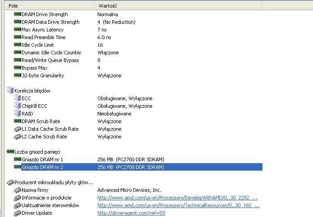Click the Gniazdo DRAM nr 1 icon
313x217 pixels.
point(18,159)
